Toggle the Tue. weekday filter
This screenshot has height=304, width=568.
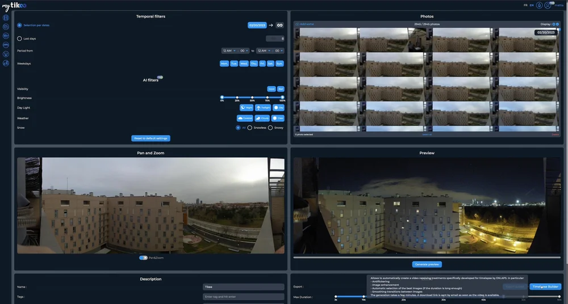(x=234, y=64)
